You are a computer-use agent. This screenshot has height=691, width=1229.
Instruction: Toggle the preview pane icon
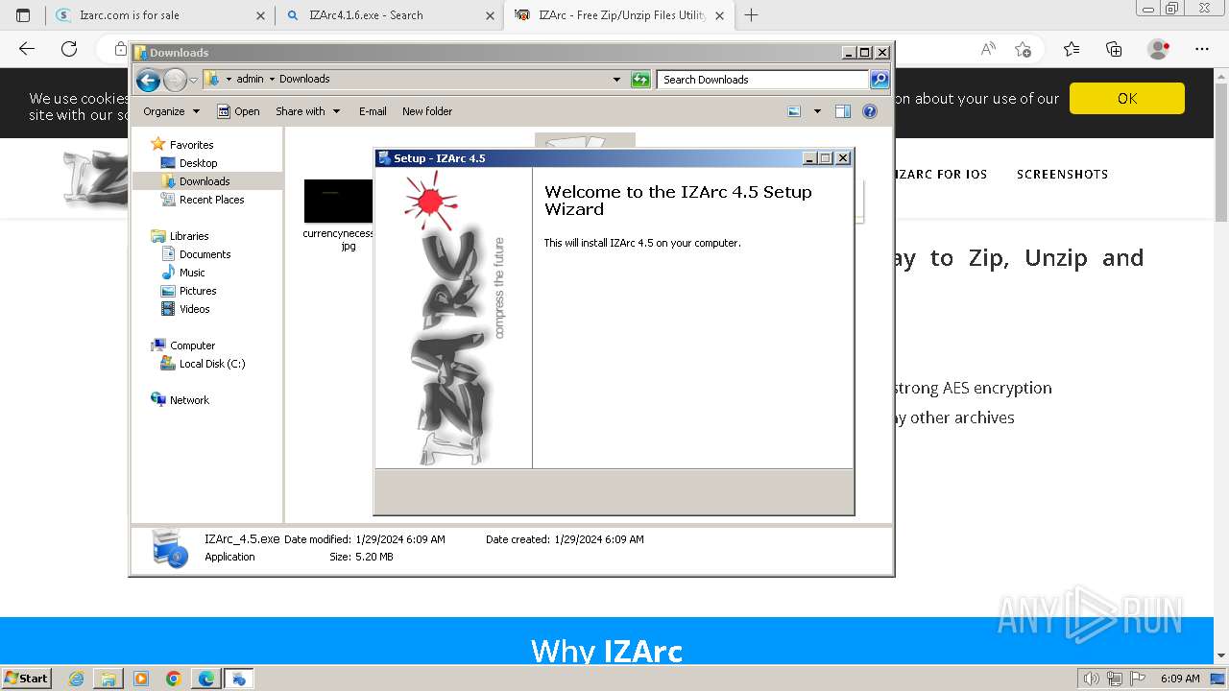tap(842, 111)
